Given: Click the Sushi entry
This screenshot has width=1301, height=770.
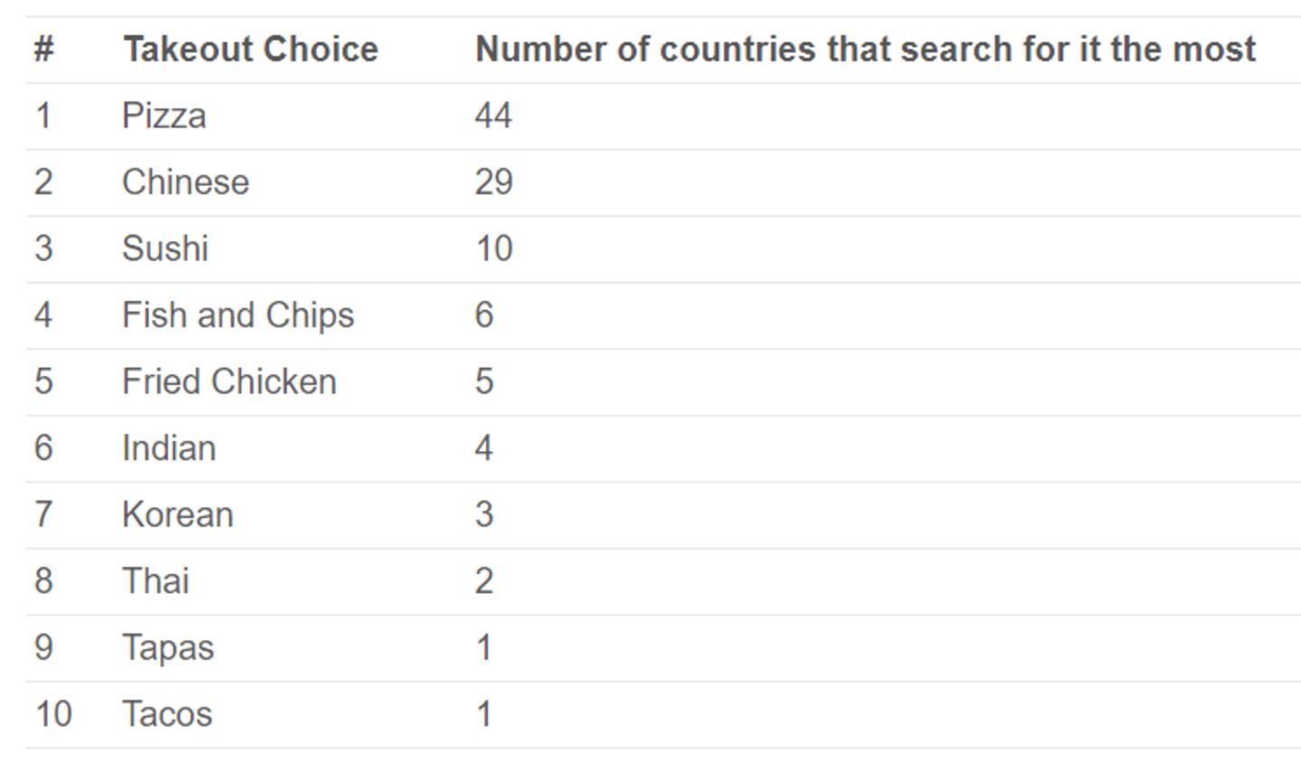Looking at the screenshot, I should [165, 249].
